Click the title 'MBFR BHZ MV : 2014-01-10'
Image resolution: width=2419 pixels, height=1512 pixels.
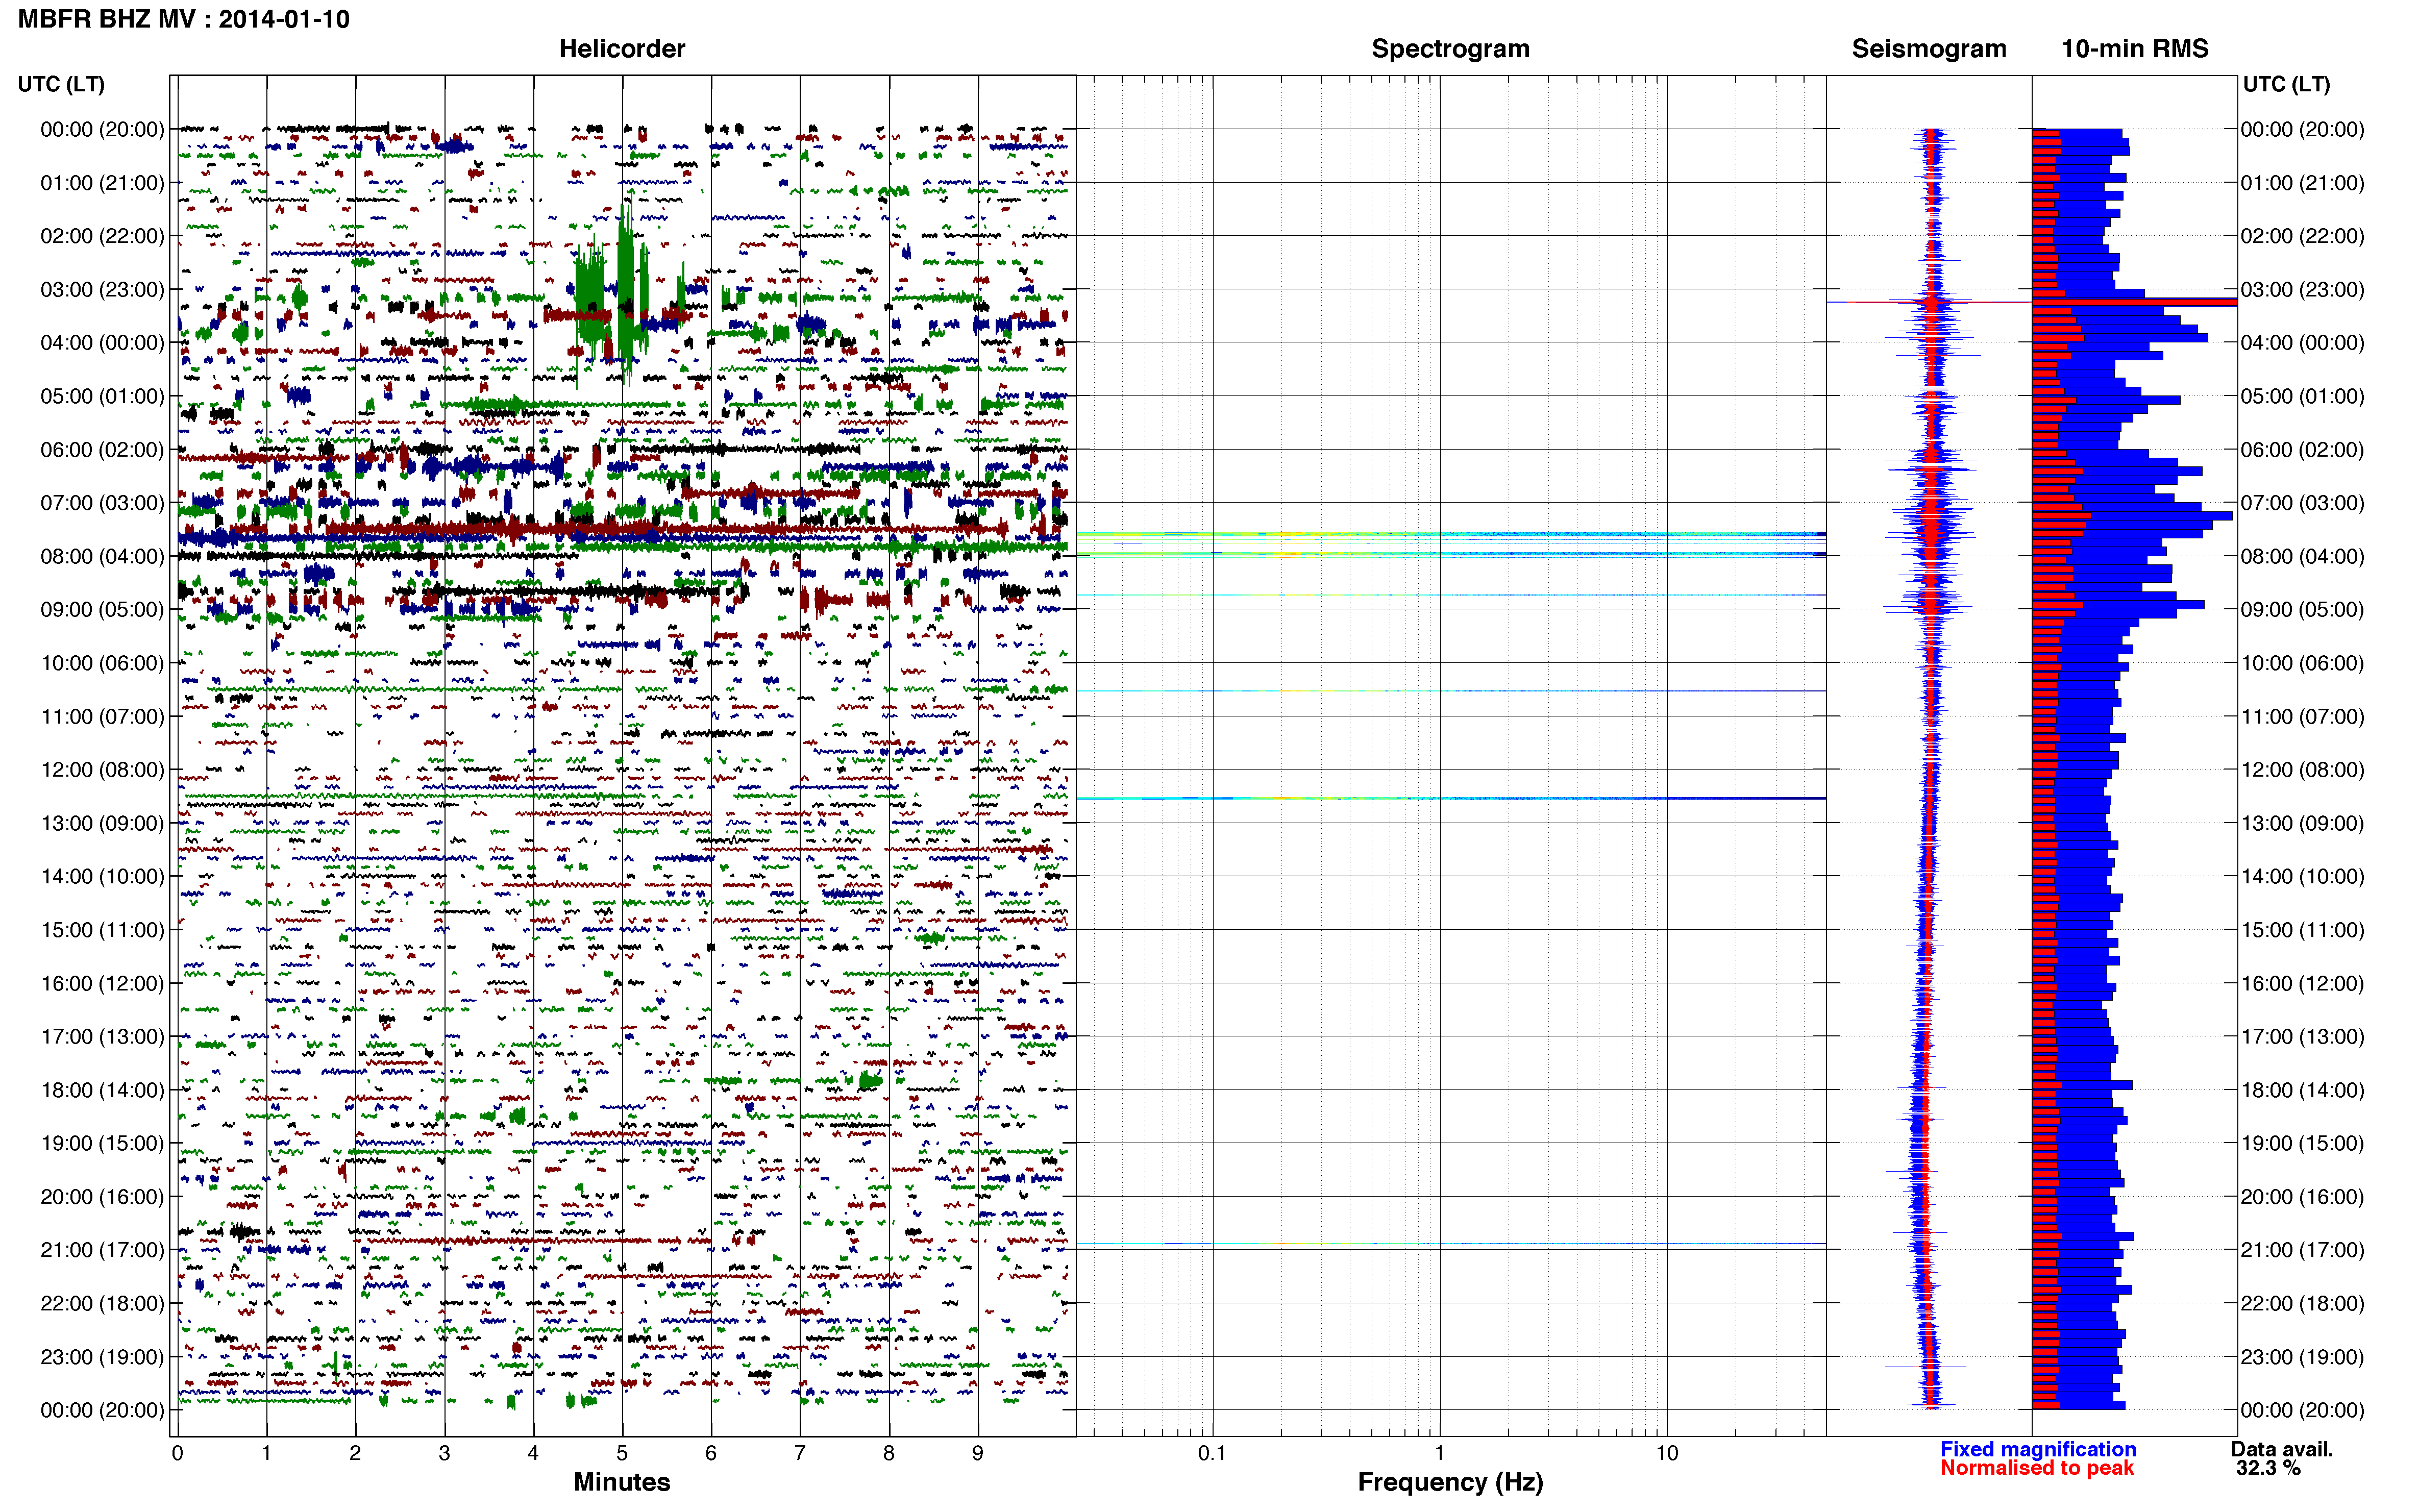coord(184,19)
